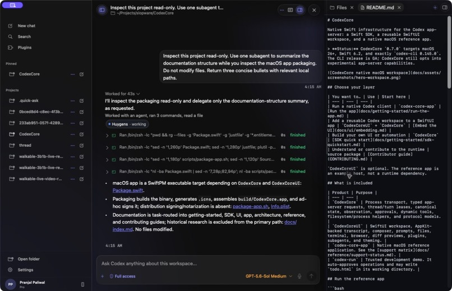This screenshot has height=291, width=452.
Task: Show options for CodexCore under Projects
Action: pyautogui.click(x=72, y=134)
